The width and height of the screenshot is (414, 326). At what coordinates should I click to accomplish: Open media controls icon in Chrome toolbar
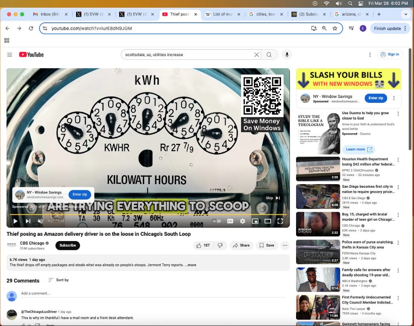point(351,28)
